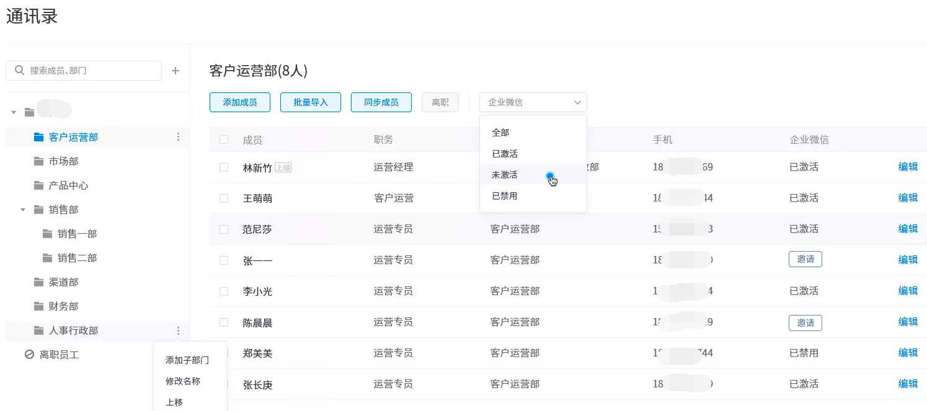Select the checkbox next to 李小光
Screen dimensions: 927x411
pos(224,291)
